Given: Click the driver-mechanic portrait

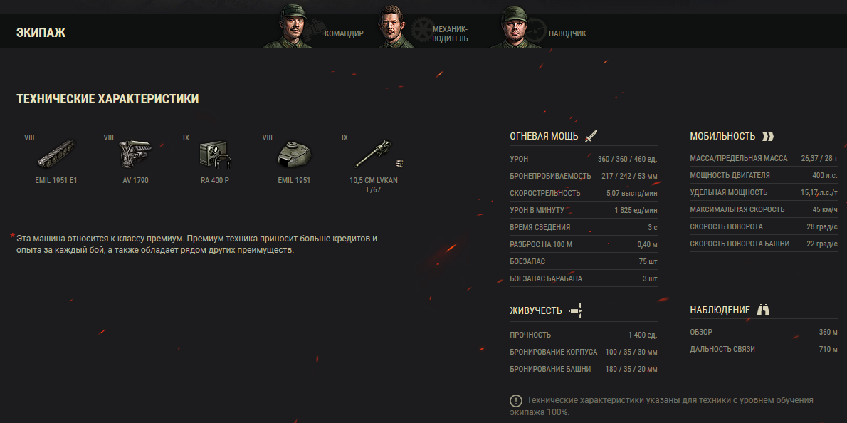Looking at the screenshot, I should click(396, 28).
